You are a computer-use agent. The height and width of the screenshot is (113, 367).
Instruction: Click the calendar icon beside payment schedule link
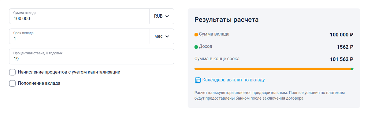click(198, 80)
